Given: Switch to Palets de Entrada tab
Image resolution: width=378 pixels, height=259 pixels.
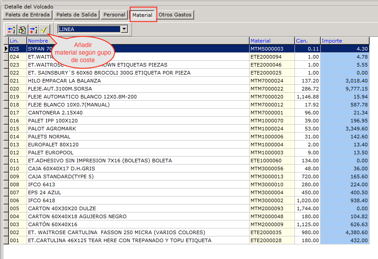Looking at the screenshot, I should point(28,15).
